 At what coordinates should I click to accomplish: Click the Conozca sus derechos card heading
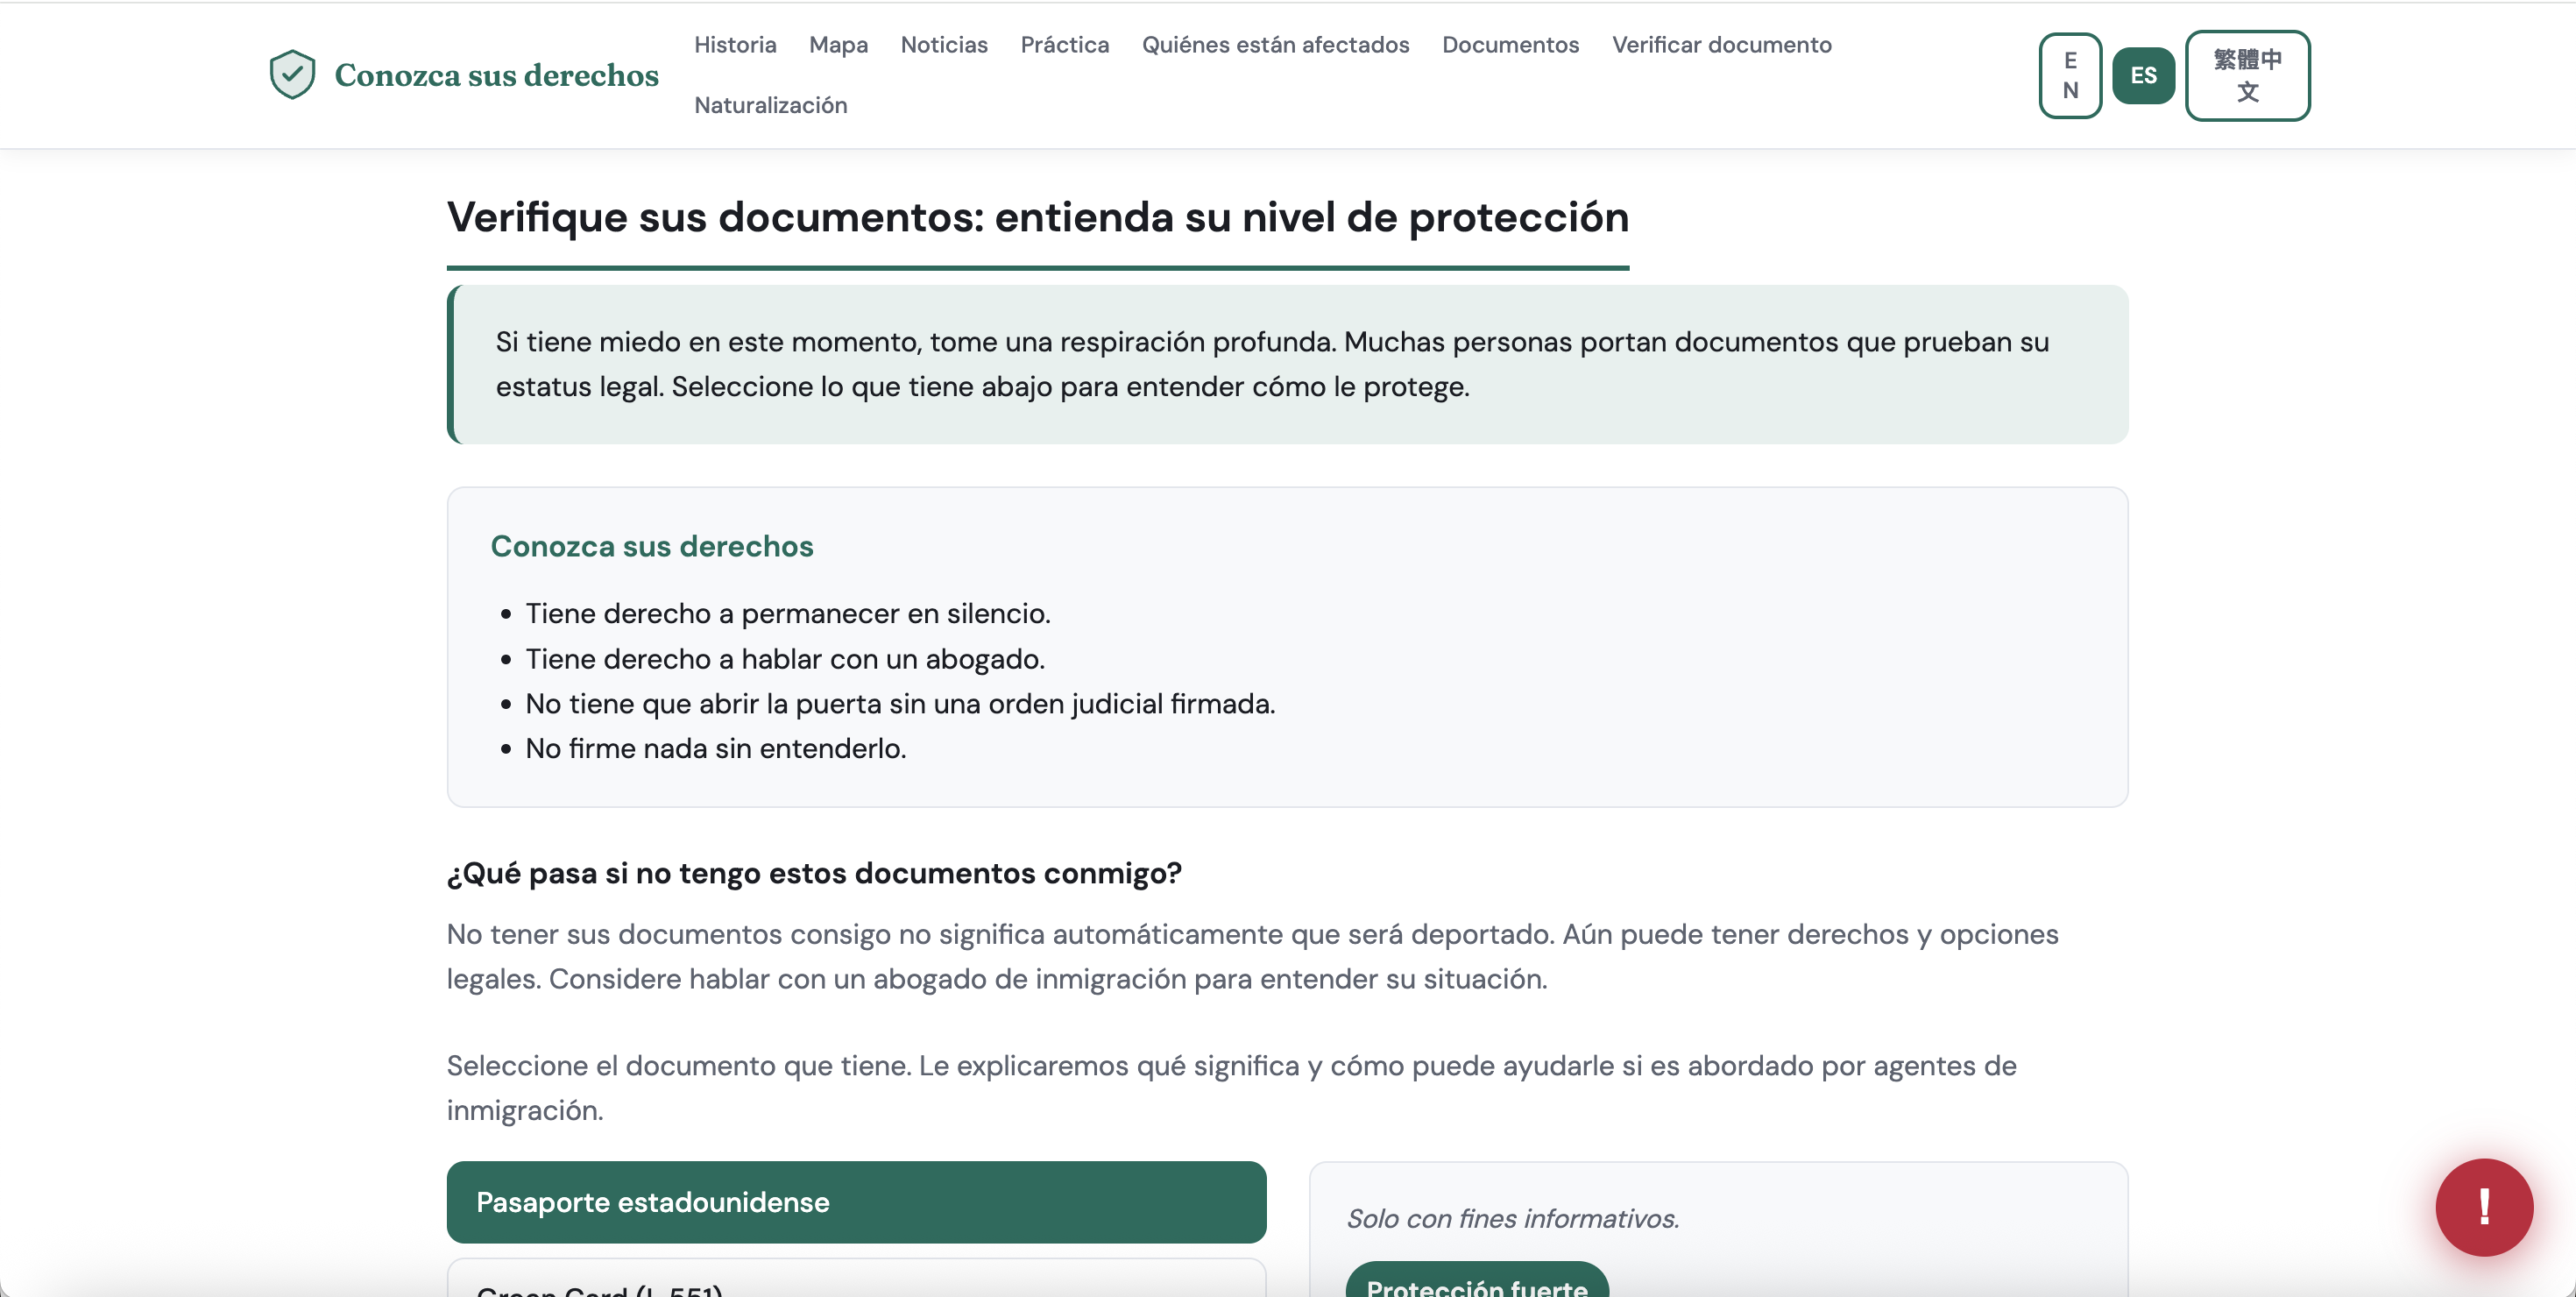click(651, 546)
